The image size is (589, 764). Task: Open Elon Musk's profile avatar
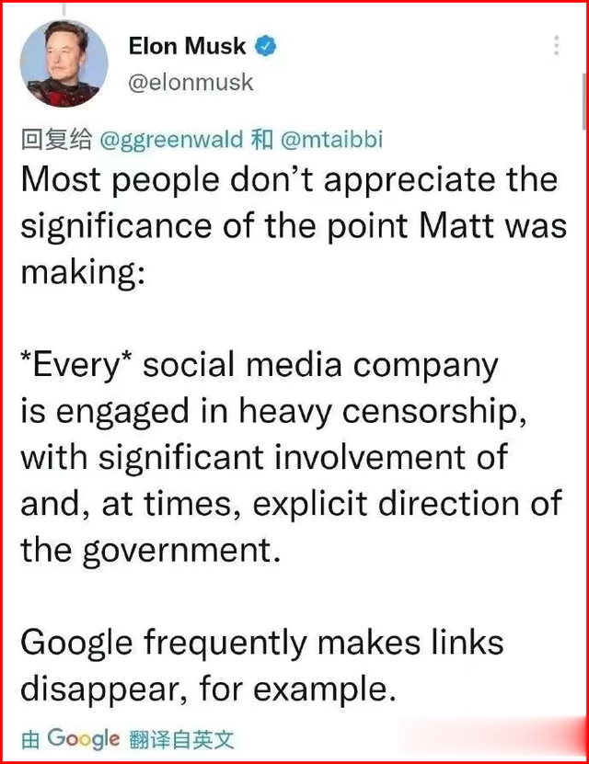[x=64, y=62]
